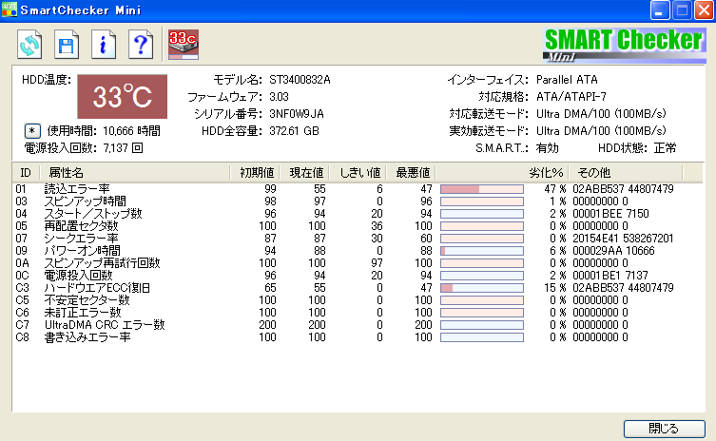Screen dimensions: 716x441
Task: Click the save floppy disk icon
Action: tap(67, 44)
